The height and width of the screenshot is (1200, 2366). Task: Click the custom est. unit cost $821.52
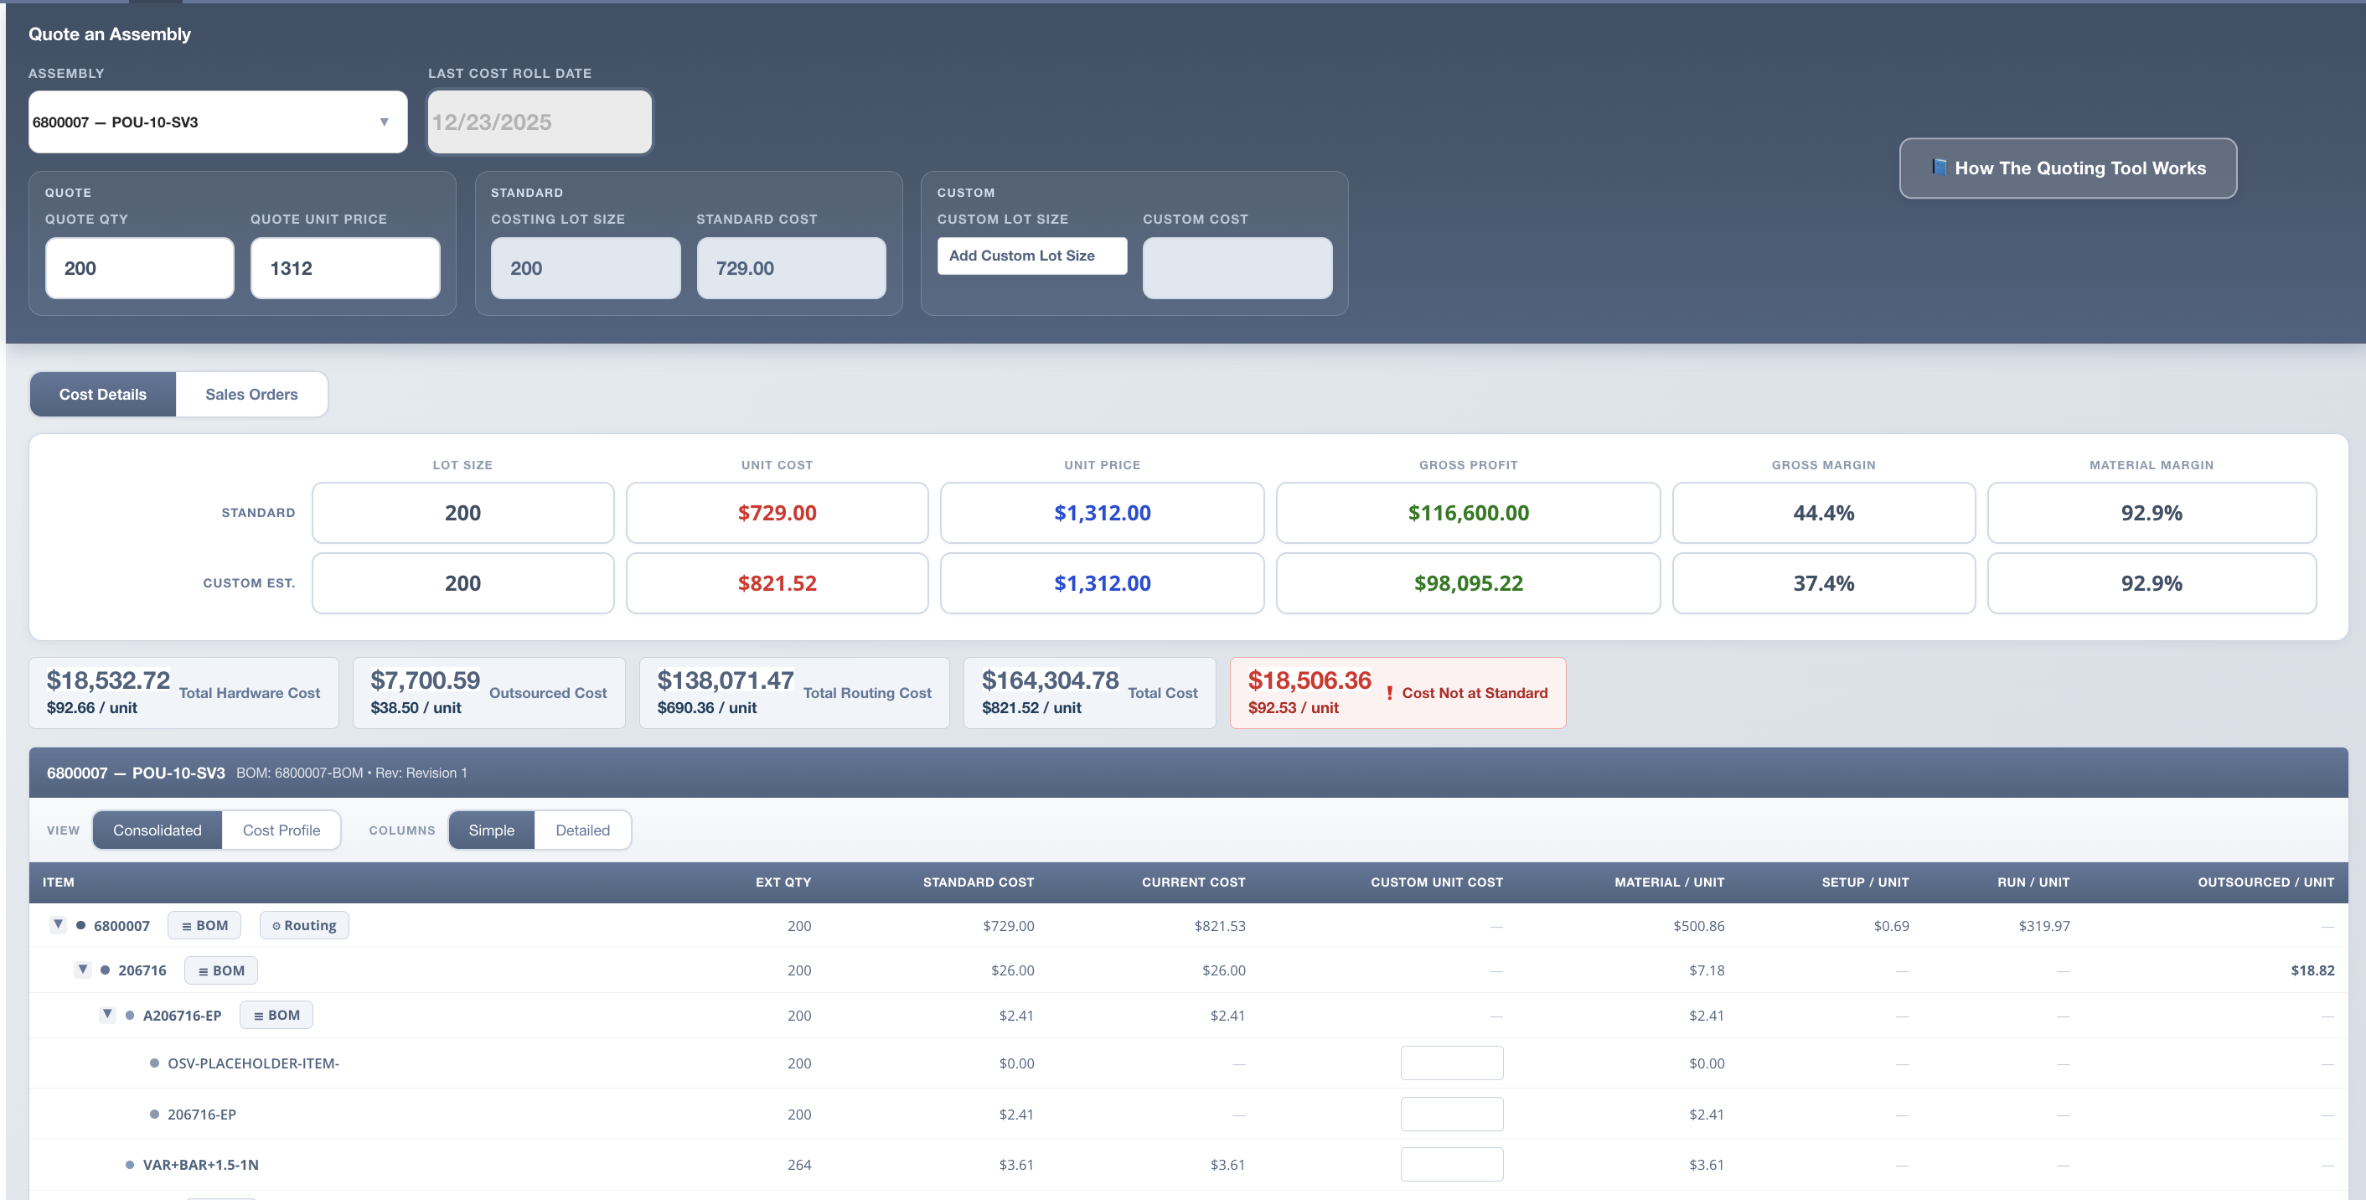click(x=777, y=583)
